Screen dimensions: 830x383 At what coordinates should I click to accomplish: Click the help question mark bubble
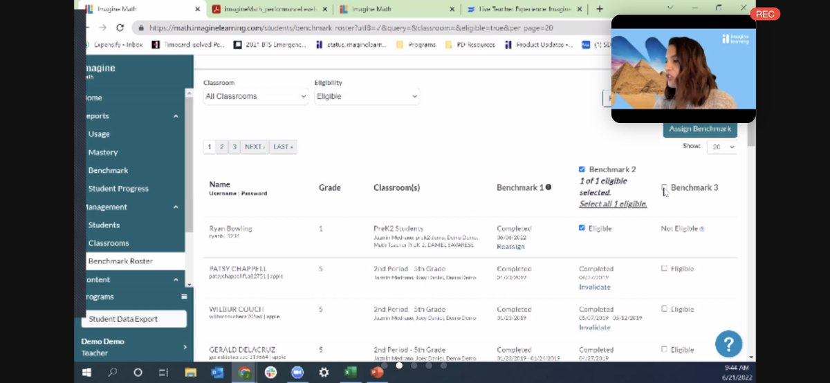(728, 344)
